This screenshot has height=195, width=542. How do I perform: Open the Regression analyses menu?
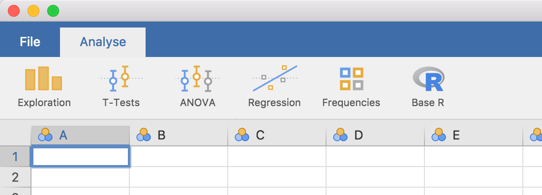click(x=274, y=87)
